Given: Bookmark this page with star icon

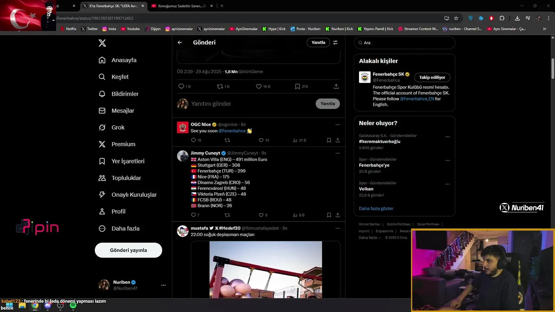Looking at the screenshot, I should (456, 18).
